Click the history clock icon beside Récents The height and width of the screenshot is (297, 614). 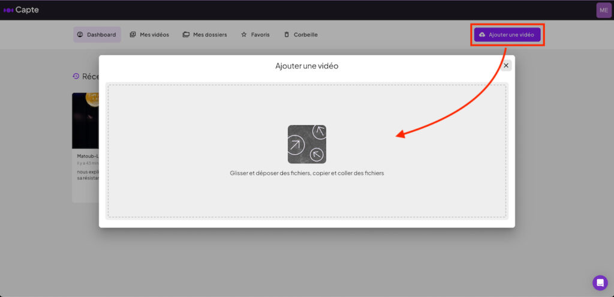tap(76, 76)
